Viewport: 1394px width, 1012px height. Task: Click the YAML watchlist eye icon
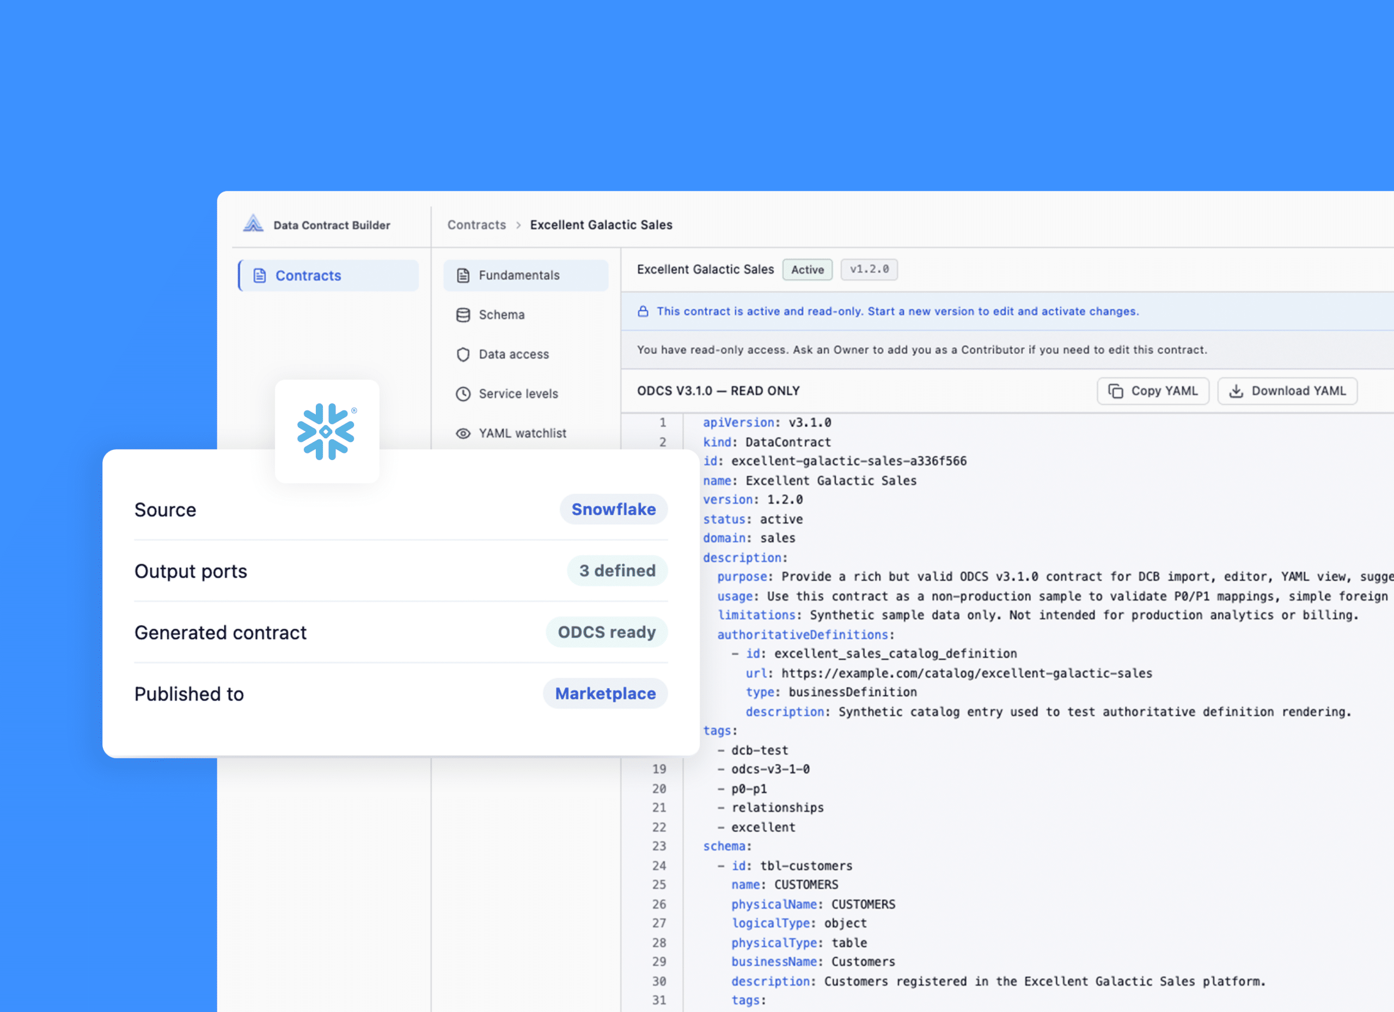click(463, 433)
